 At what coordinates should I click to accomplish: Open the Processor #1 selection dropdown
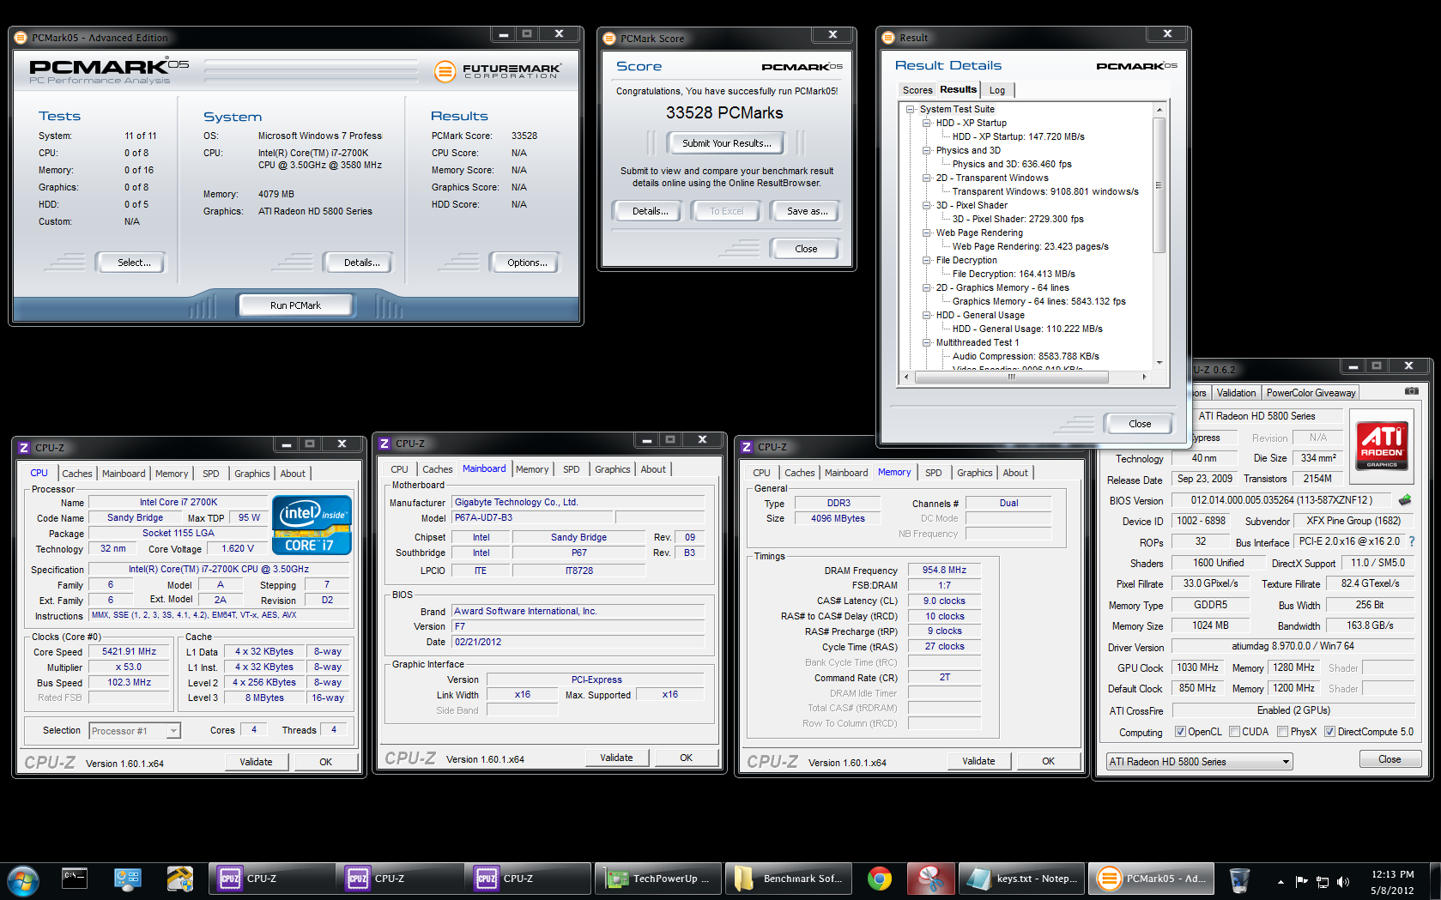click(x=135, y=731)
